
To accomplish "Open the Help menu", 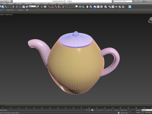I will click(67, 4).
